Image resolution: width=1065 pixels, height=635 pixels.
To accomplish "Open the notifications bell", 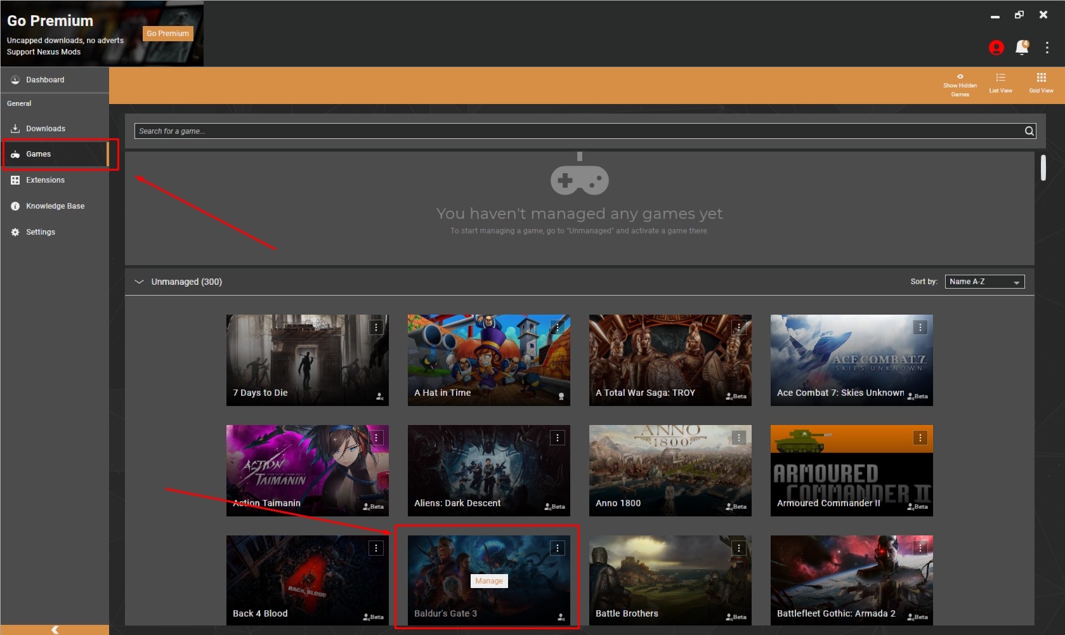I will (1022, 48).
